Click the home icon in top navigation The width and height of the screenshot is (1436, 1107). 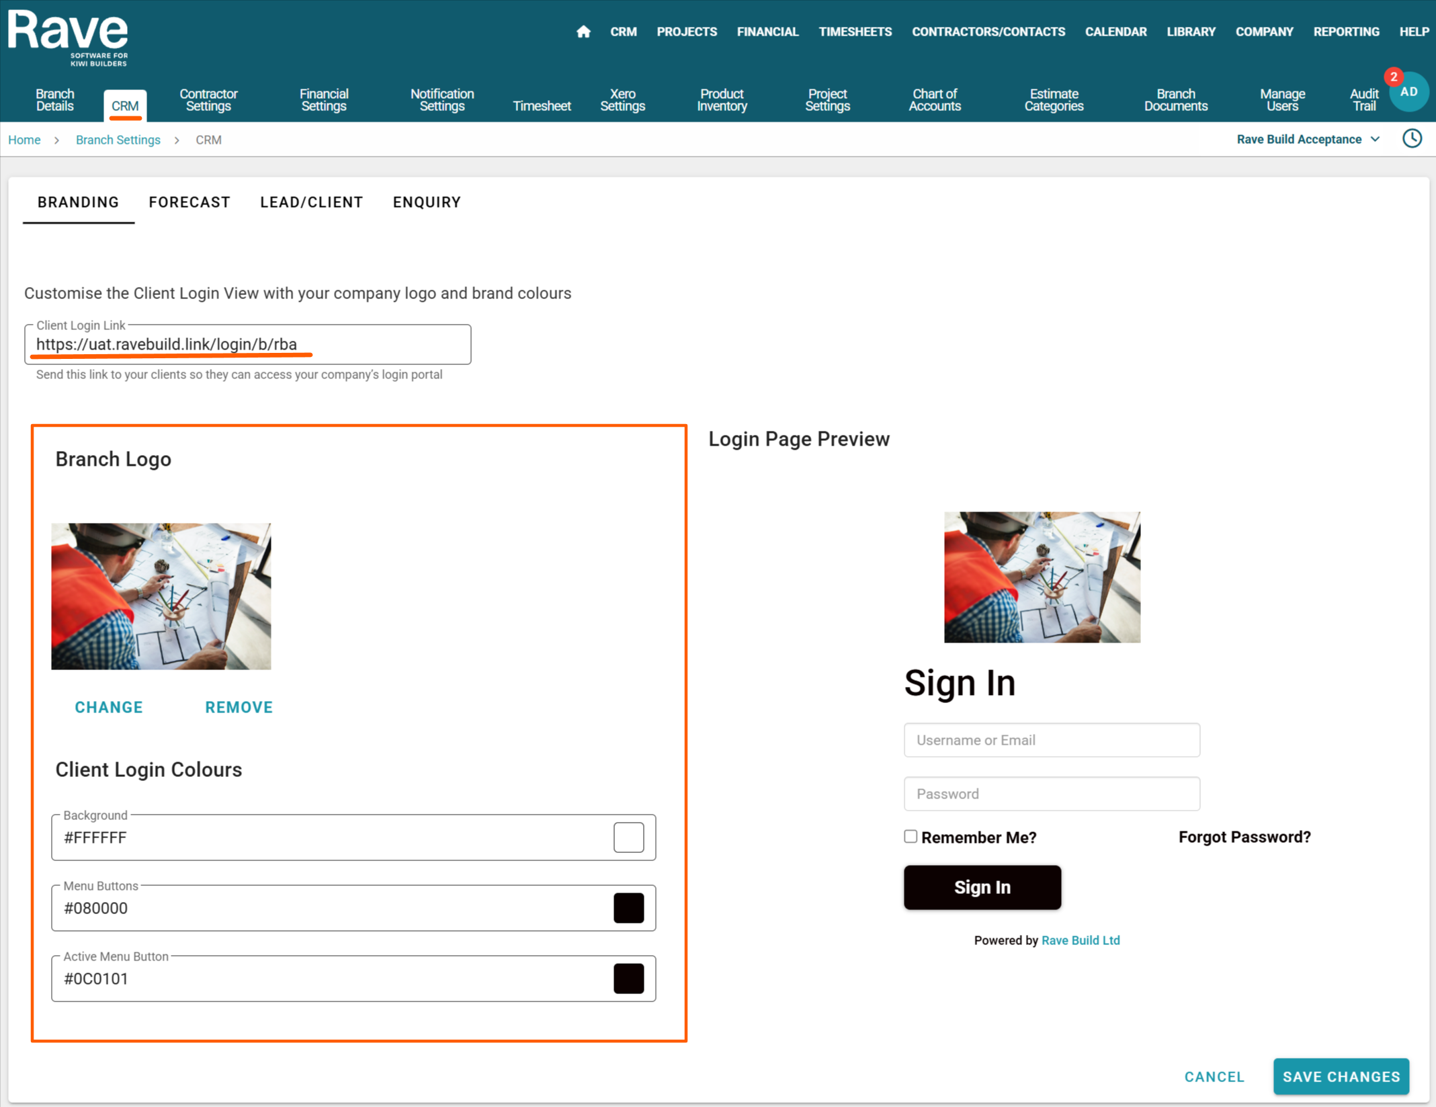coord(583,32)
